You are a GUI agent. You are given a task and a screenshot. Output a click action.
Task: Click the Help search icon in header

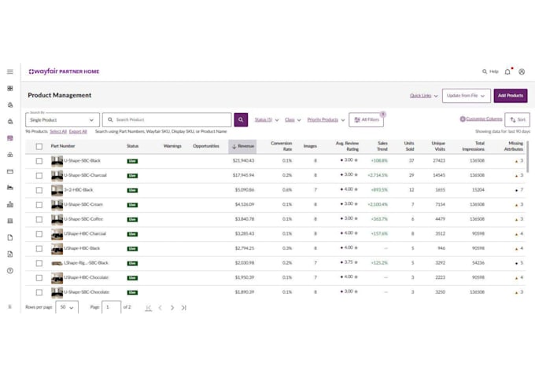coord(490,71)
